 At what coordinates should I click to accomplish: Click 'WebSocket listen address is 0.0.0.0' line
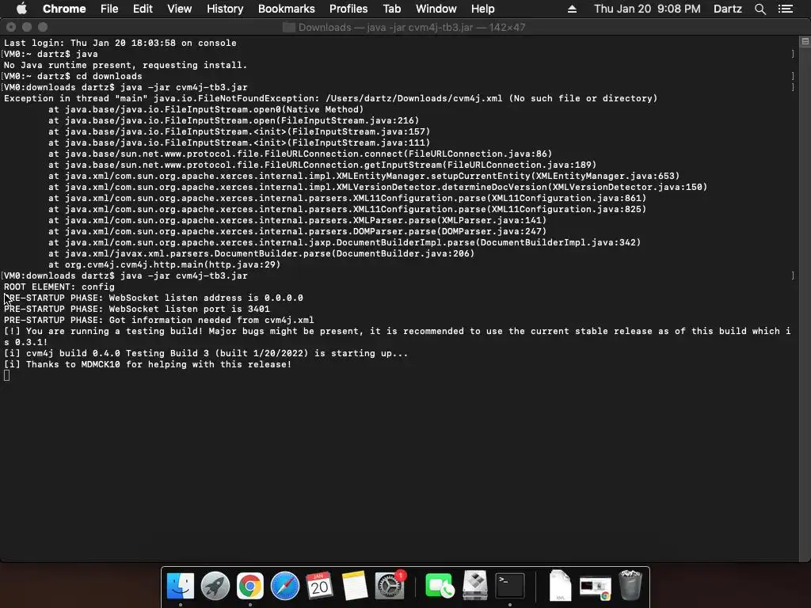[x=154, y=298]
